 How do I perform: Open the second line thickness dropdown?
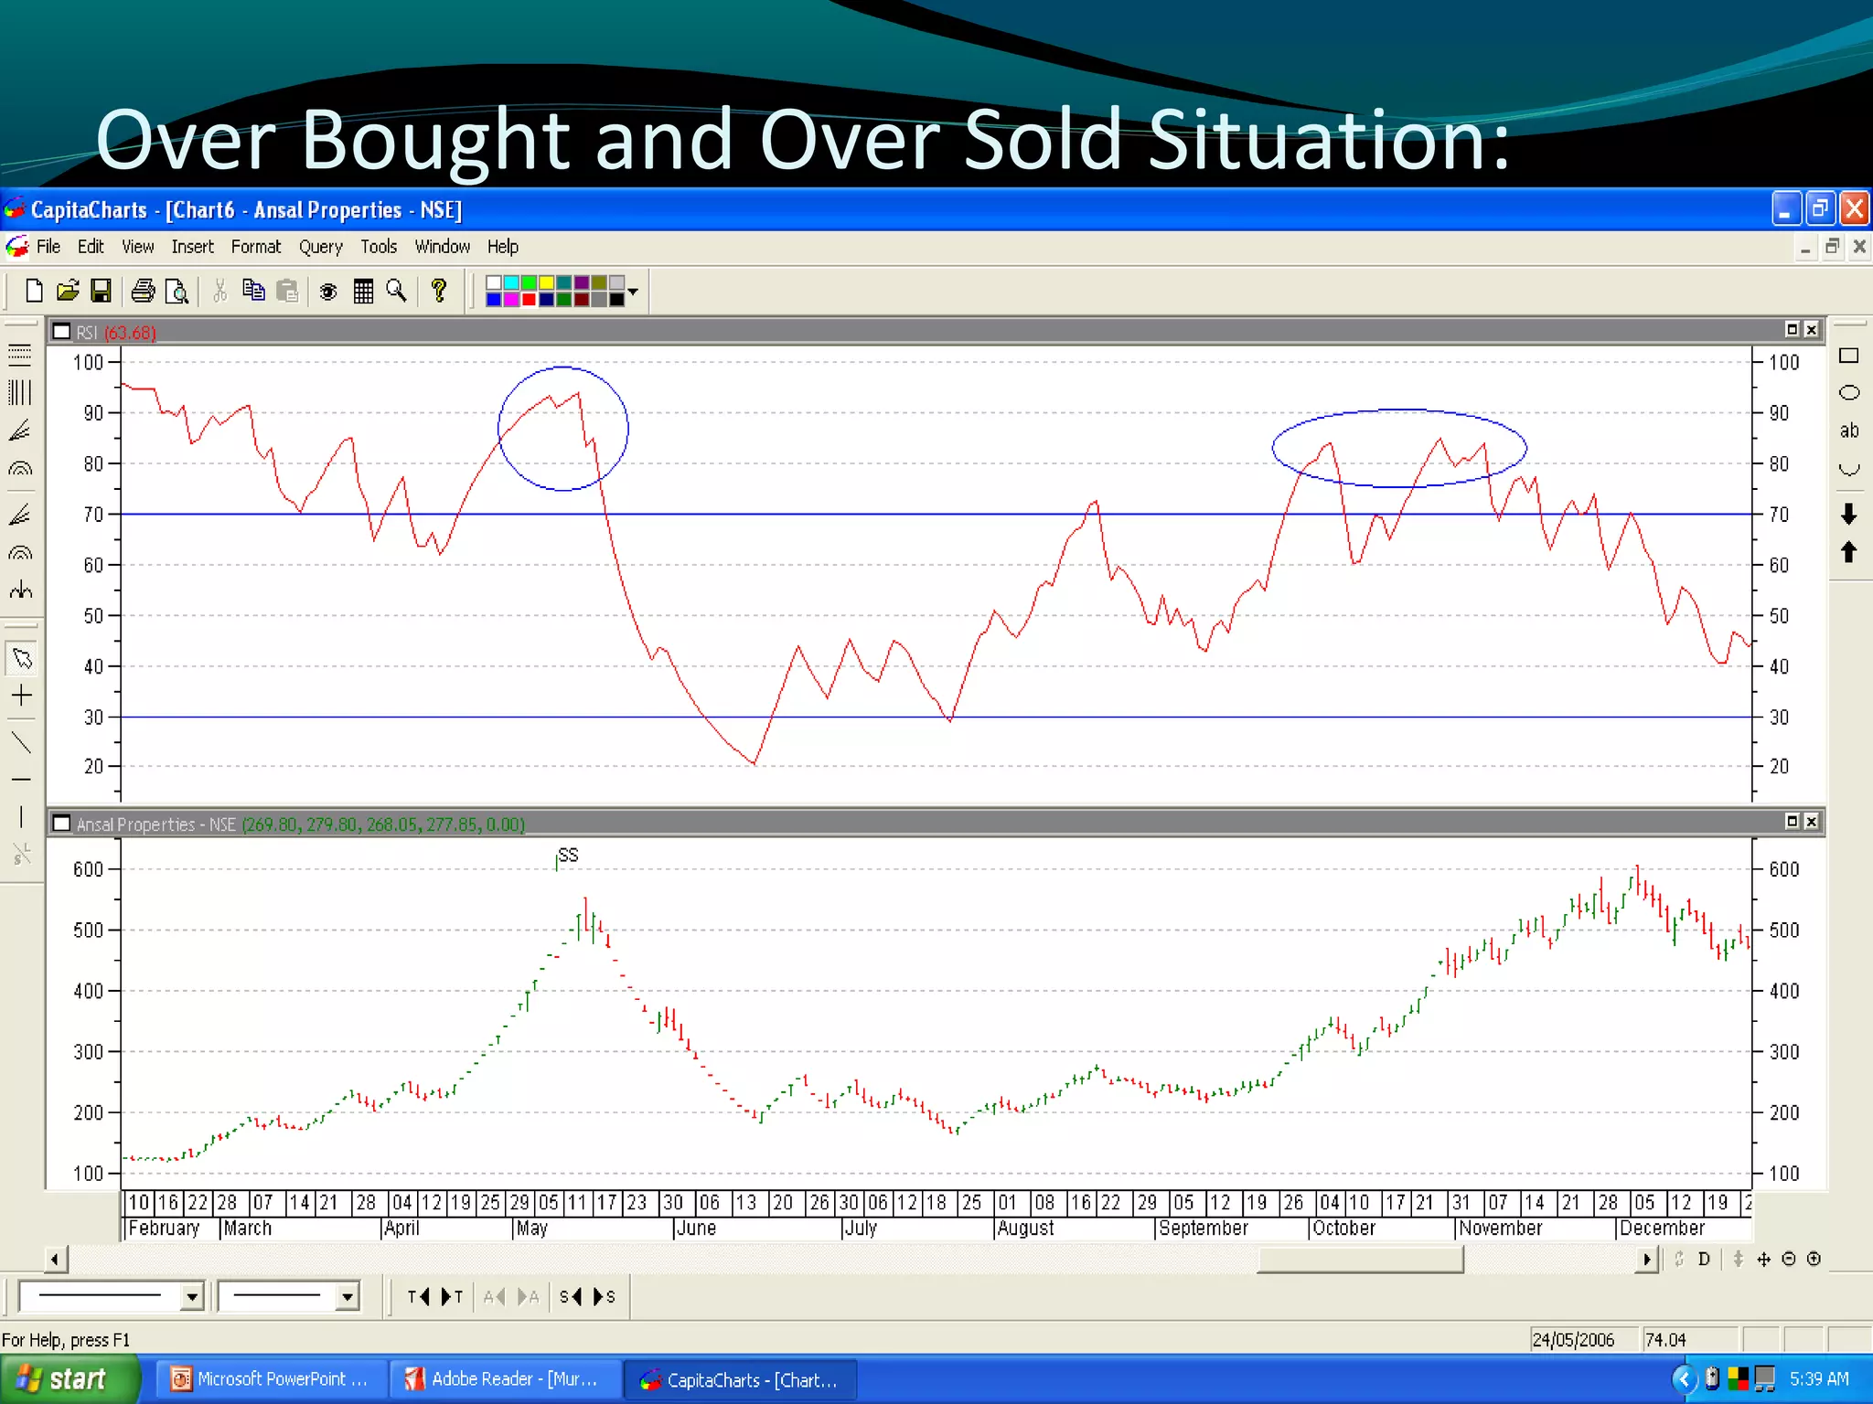tap(347, 1296)
